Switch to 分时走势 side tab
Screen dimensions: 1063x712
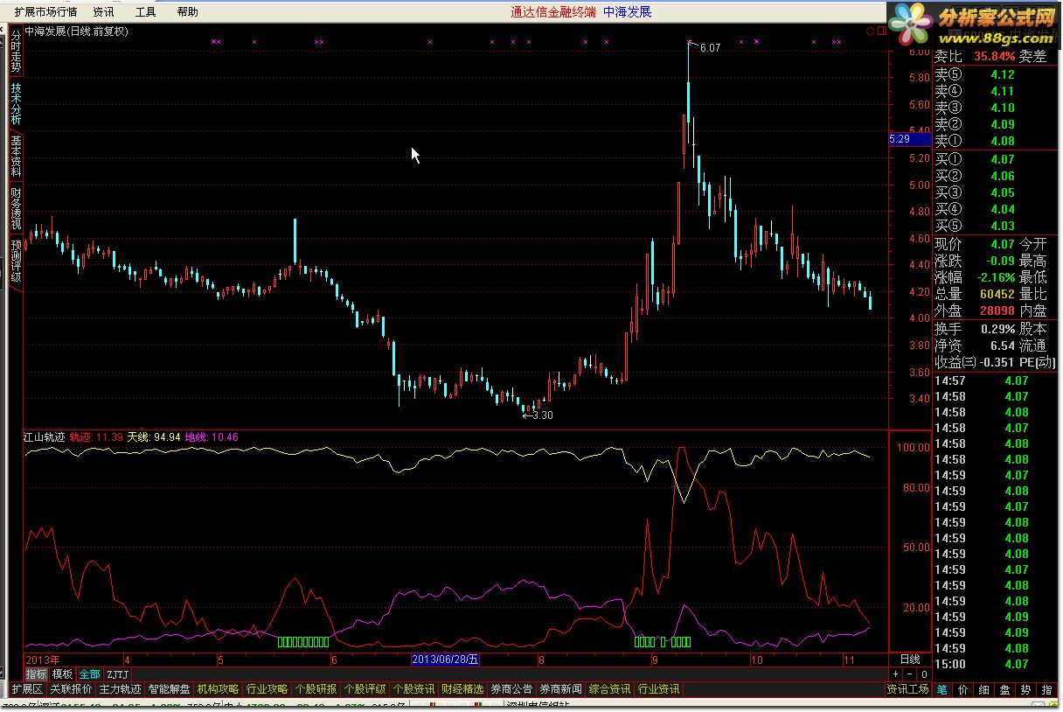click(16, 52)
